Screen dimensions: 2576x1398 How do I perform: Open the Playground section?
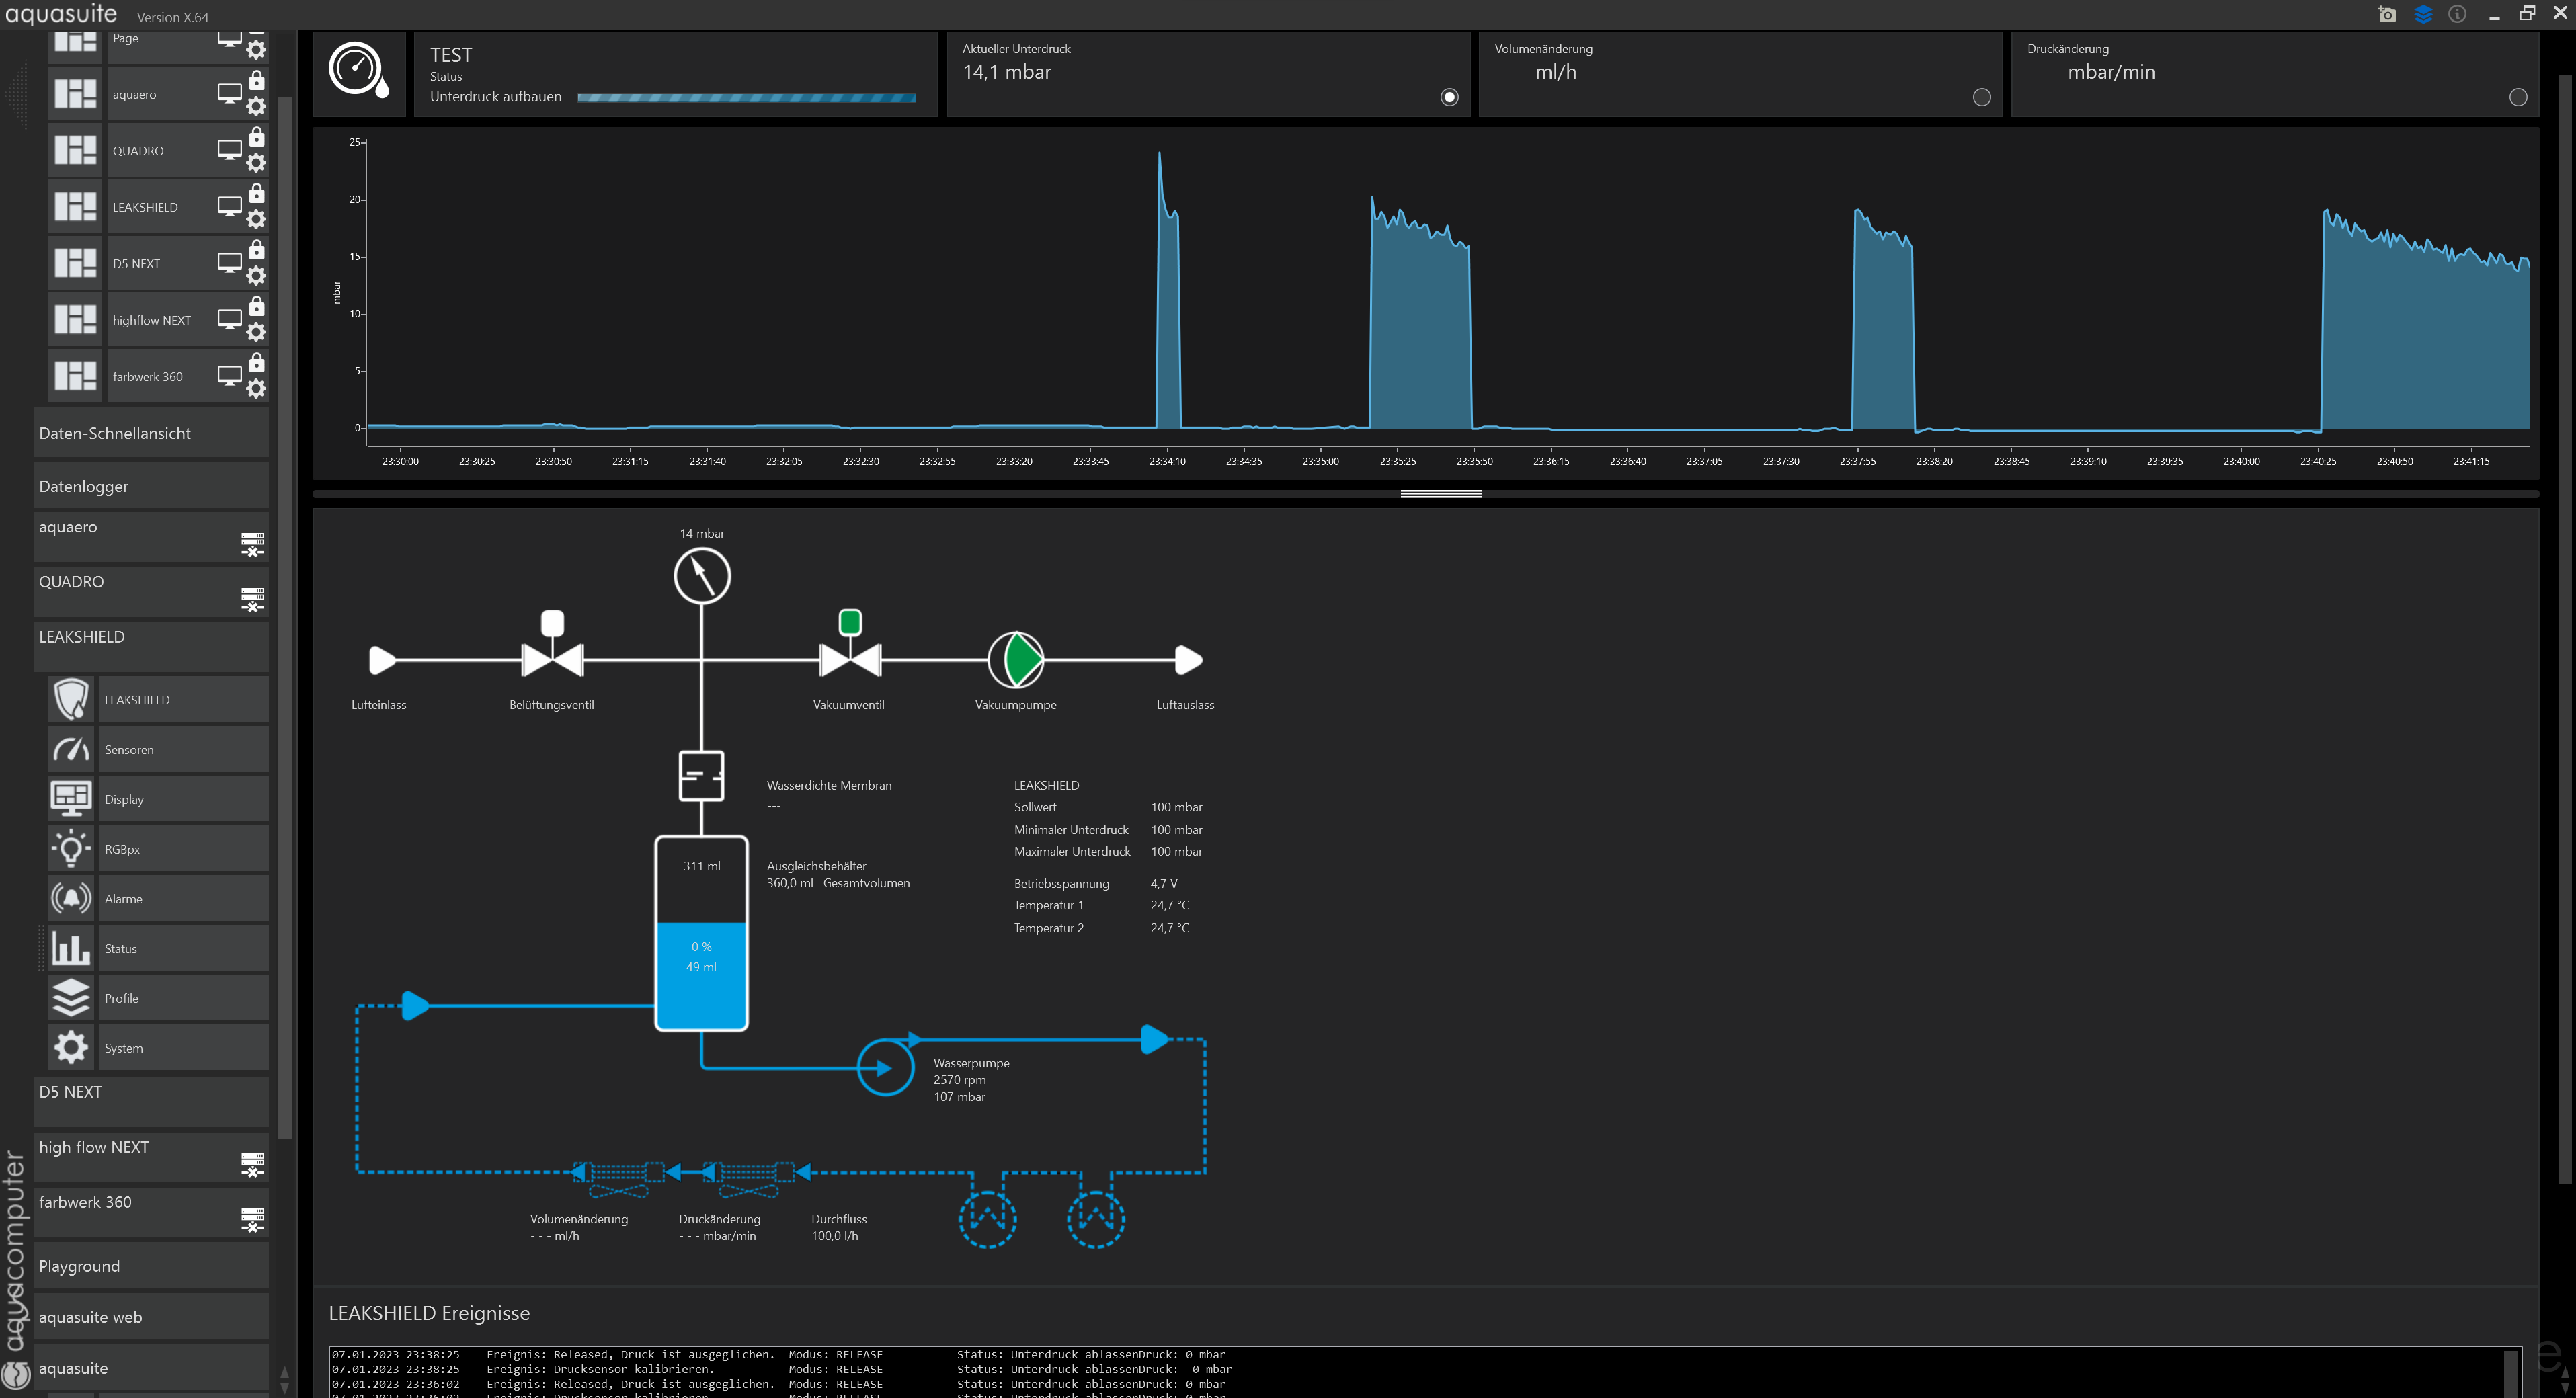[x=150, y=1266]
